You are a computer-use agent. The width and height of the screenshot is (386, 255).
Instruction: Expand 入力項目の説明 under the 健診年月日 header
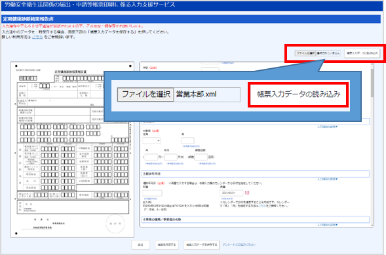(x=328, y=179)
